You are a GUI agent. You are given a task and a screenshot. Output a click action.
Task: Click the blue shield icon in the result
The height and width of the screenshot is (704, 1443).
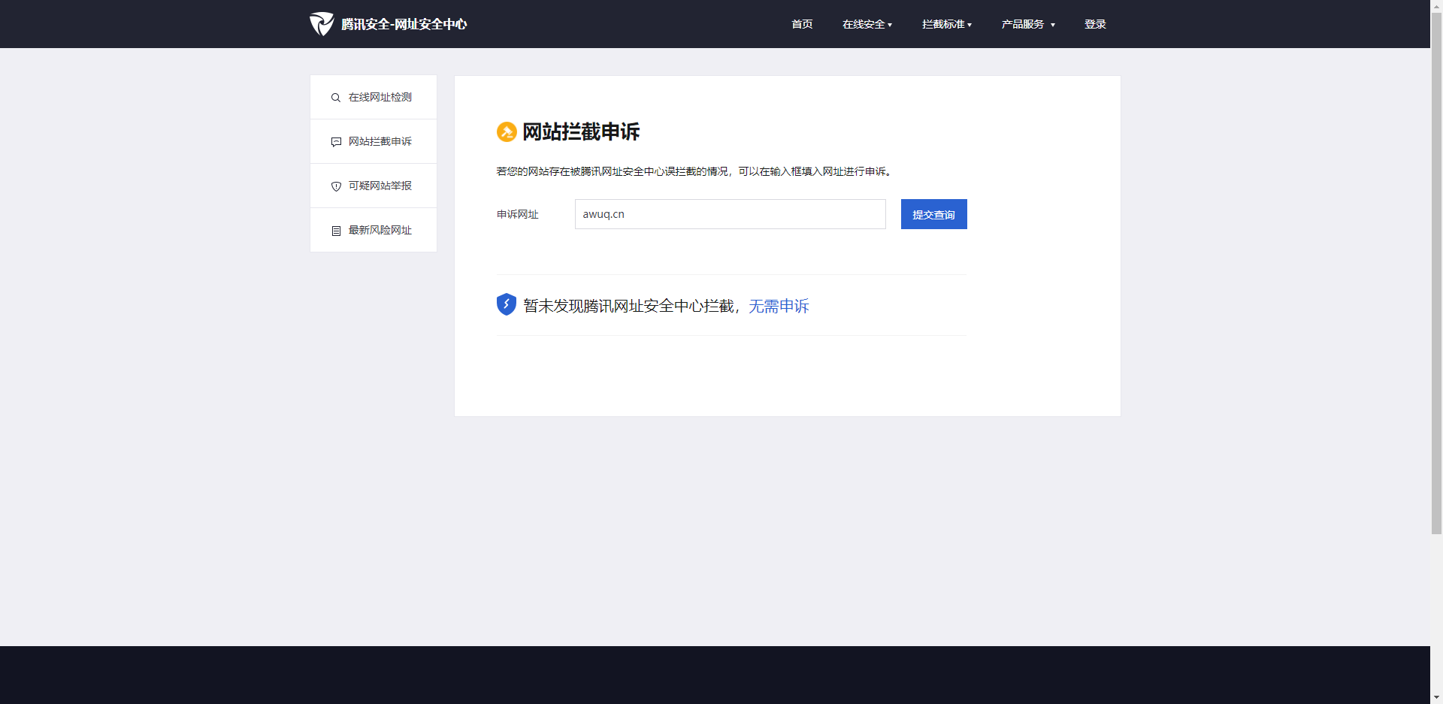click(x=507, y=304)
